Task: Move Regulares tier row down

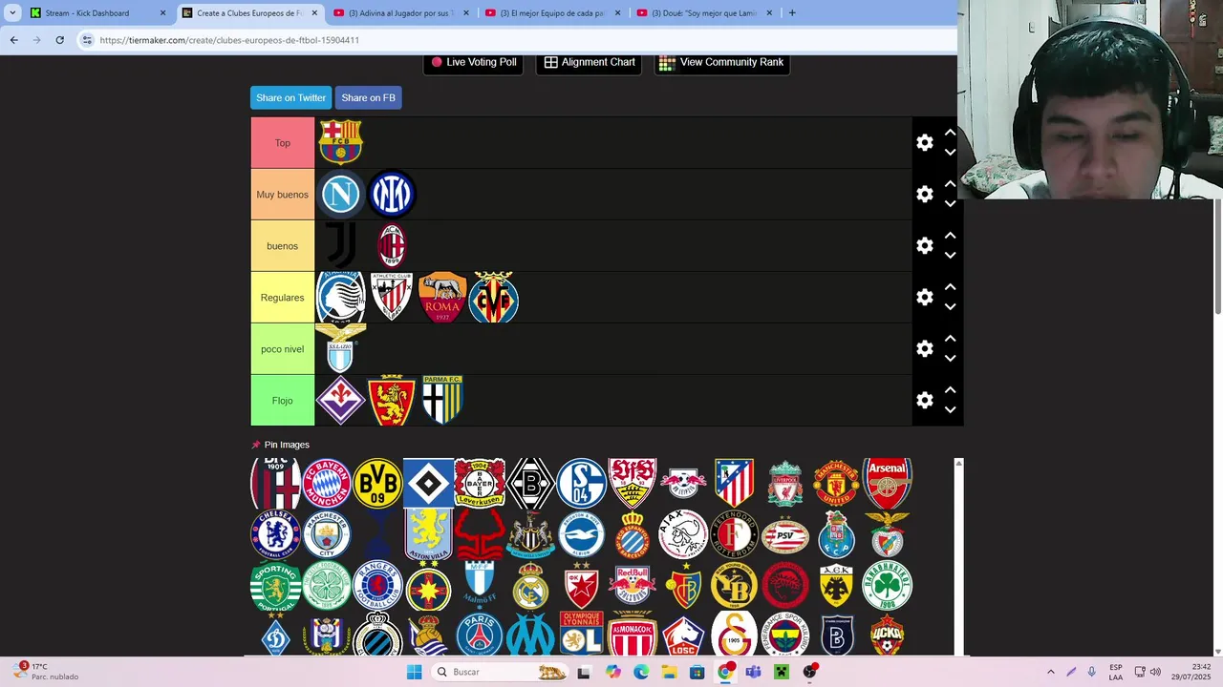Action: click(950, 306)
